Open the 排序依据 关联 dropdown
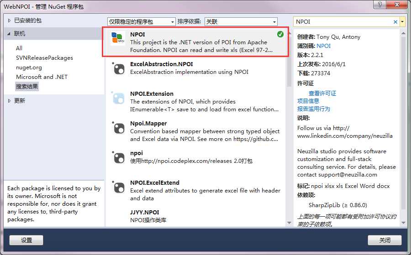The width and height of the screenshot is (411, 255). 241,22
